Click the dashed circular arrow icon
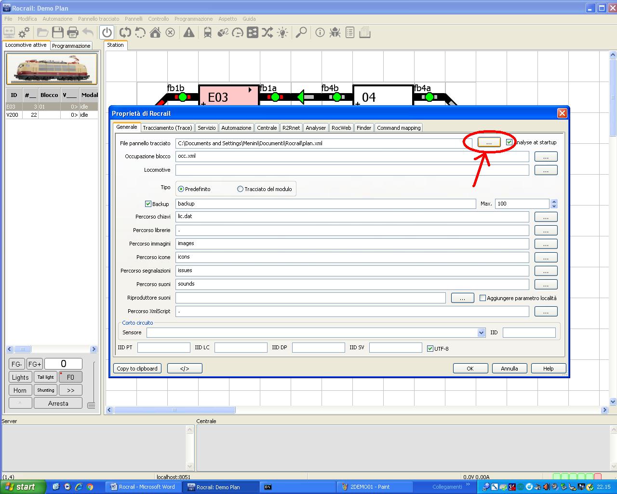Viewport: 617px width, 494px height. pos(140,32)
